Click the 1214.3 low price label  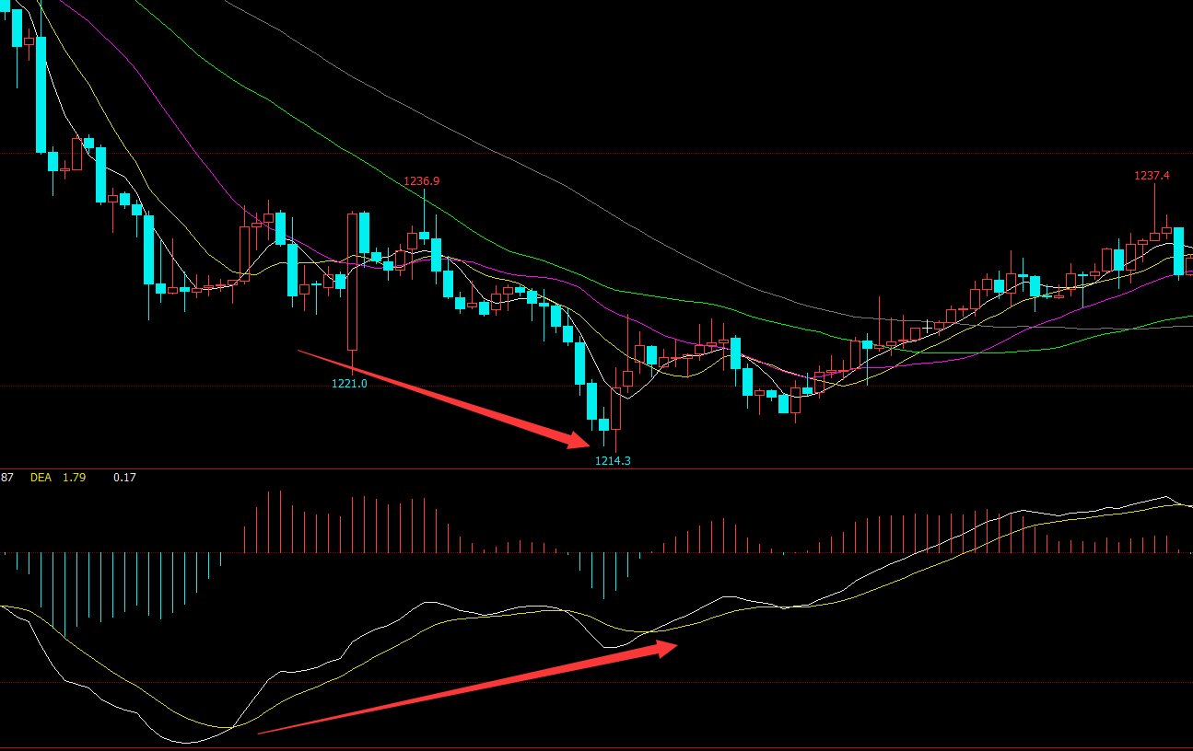click(613, 461)
